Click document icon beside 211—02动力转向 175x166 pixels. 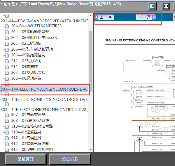click(7, 61)
